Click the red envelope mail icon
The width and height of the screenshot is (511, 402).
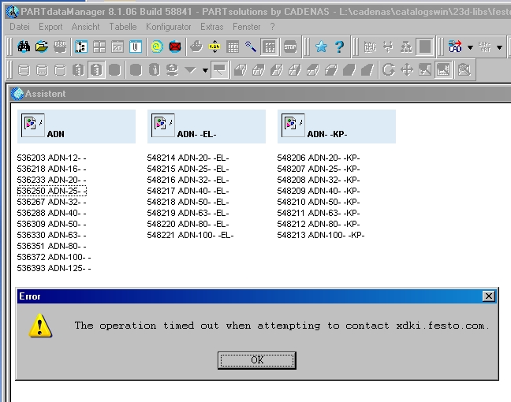(x=175, y=47)
